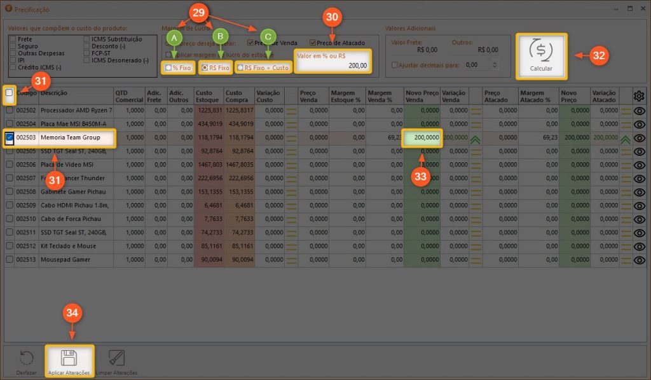Image resolution: width=651 pixels, height=380 pixels.
Task: Click eye icon on Processador AMD Ryzen row
Action: pyautogui.click(x=639, y=110)
